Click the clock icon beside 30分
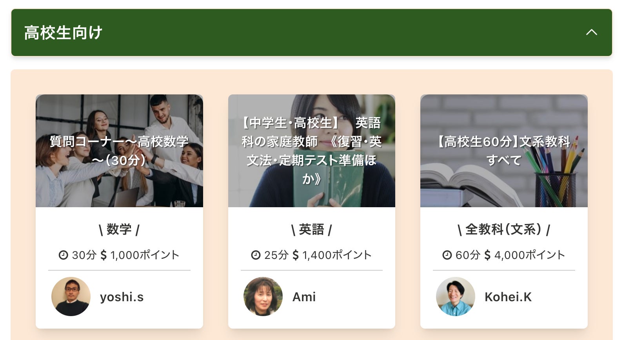Viewport: 625px width, 340px height. (x=63, y=255)
